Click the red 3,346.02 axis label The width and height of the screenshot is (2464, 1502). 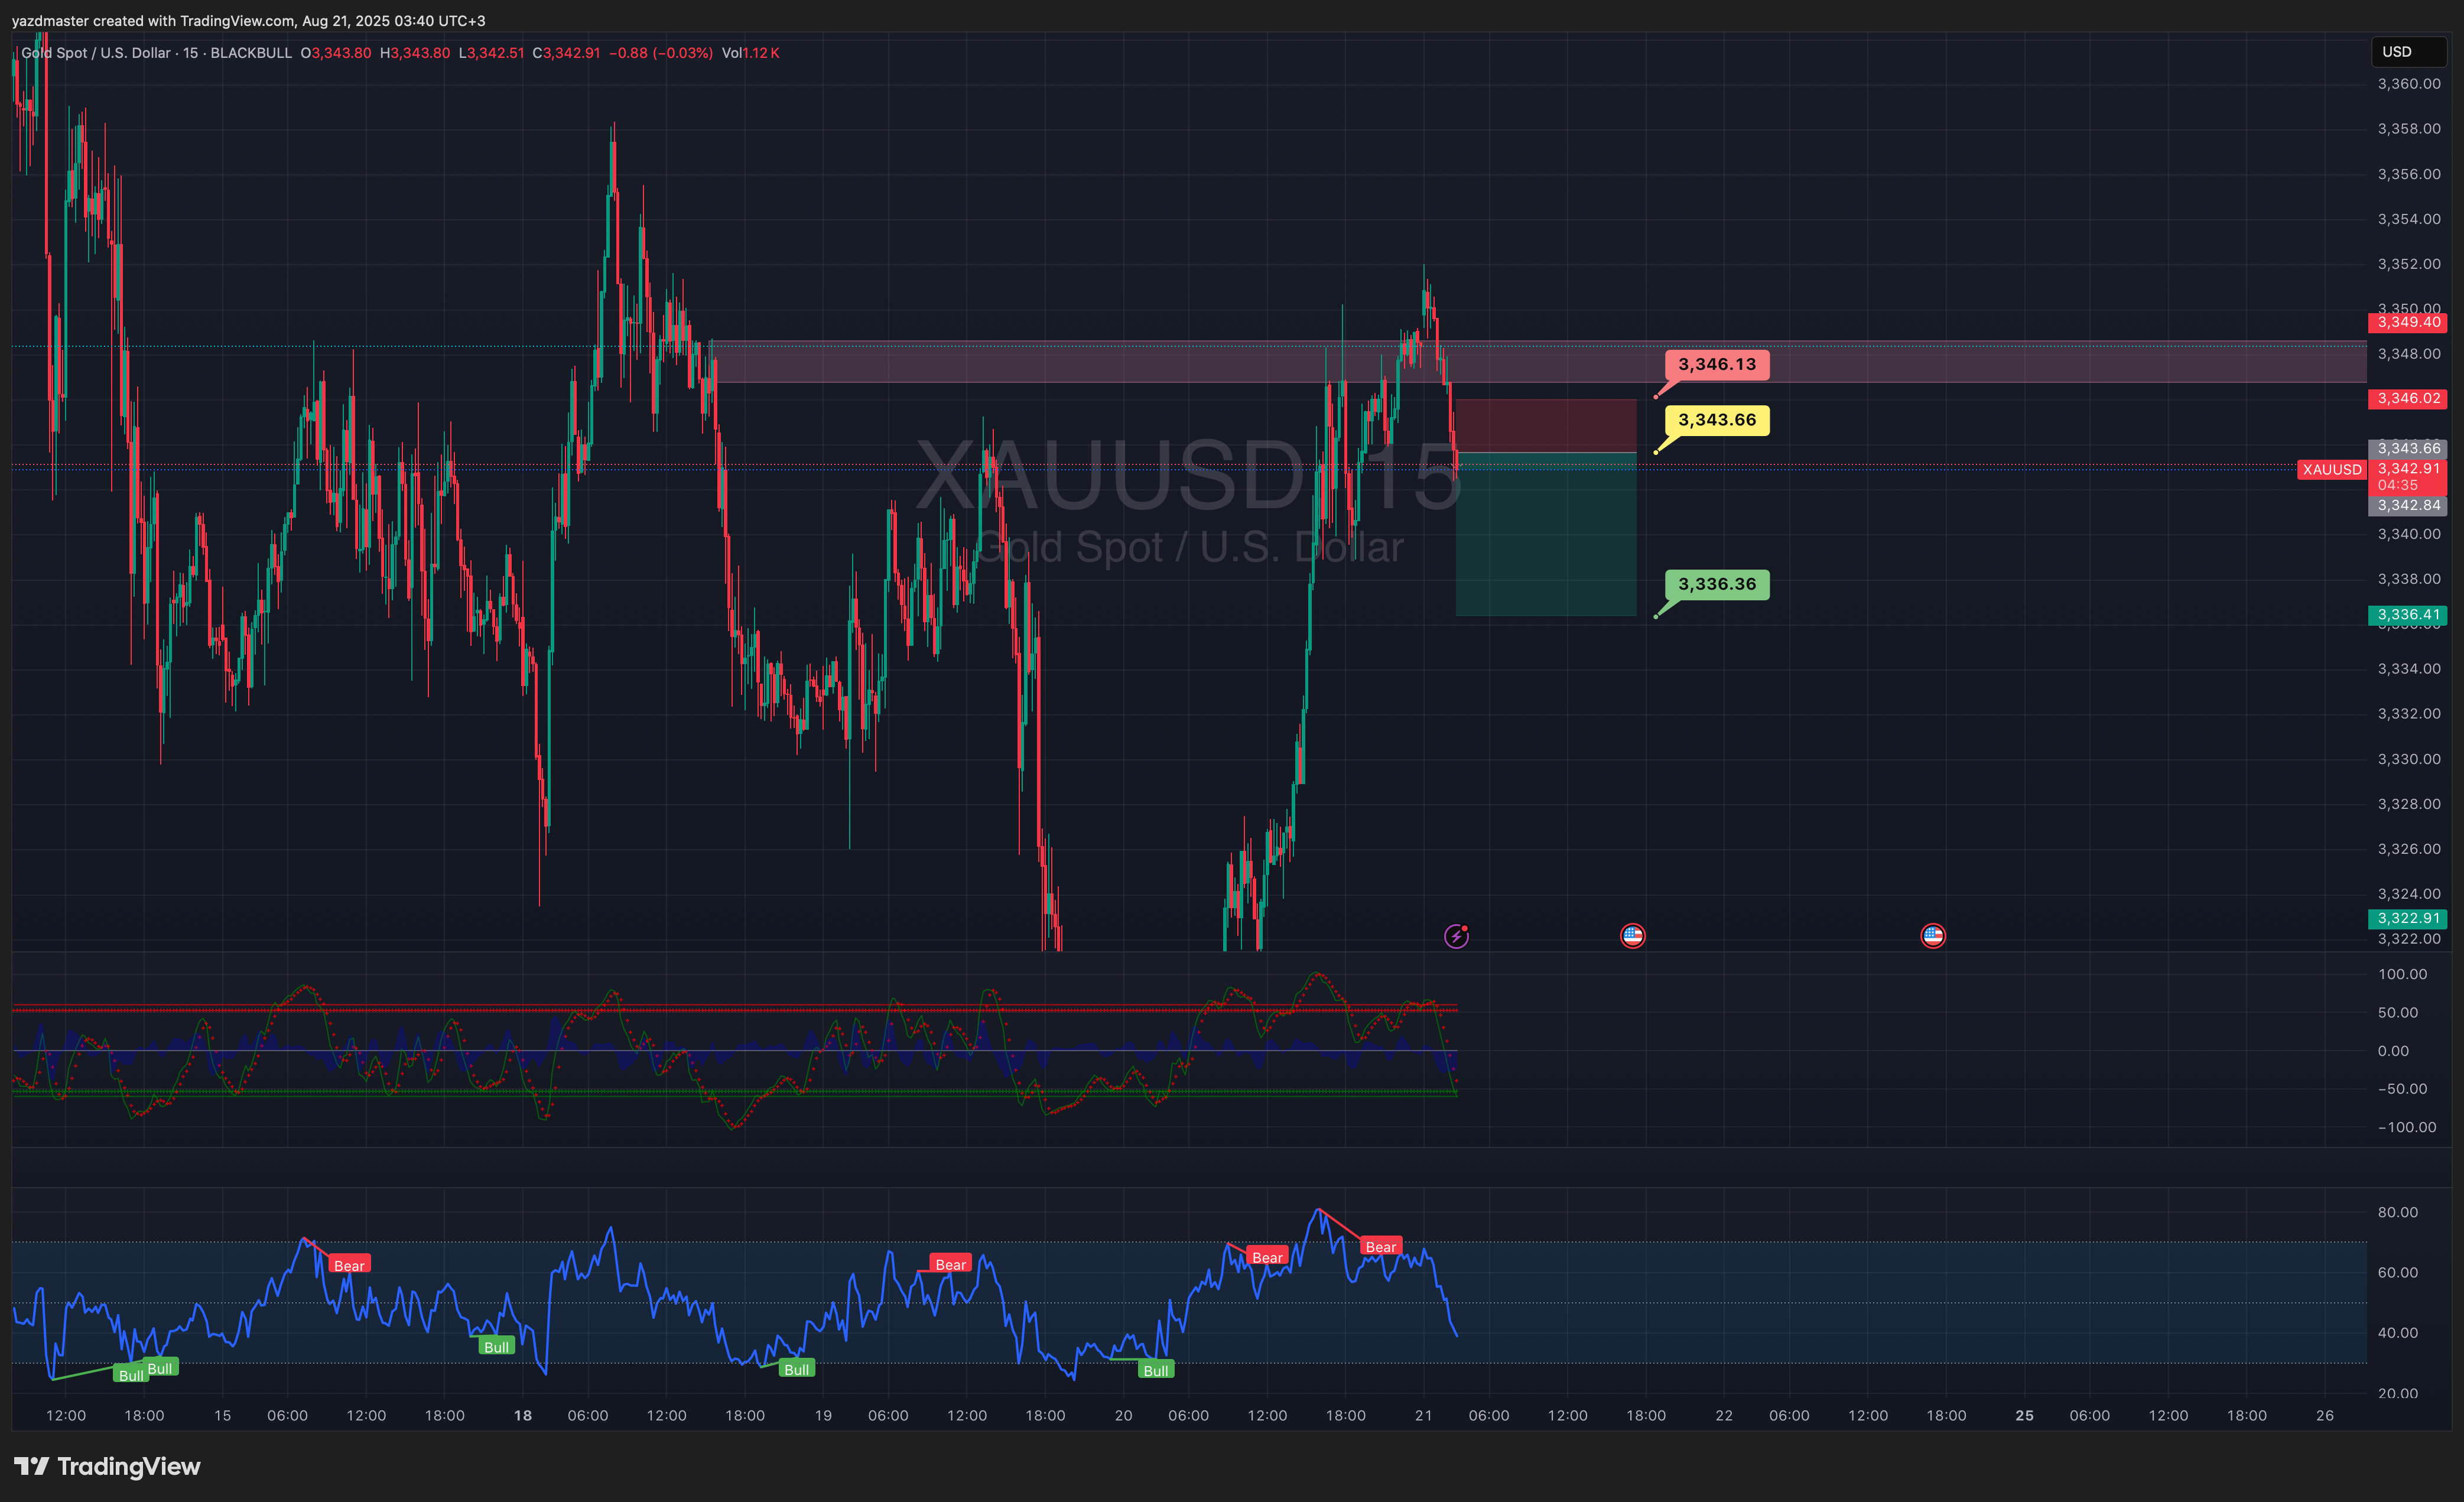coord(2408,398)
